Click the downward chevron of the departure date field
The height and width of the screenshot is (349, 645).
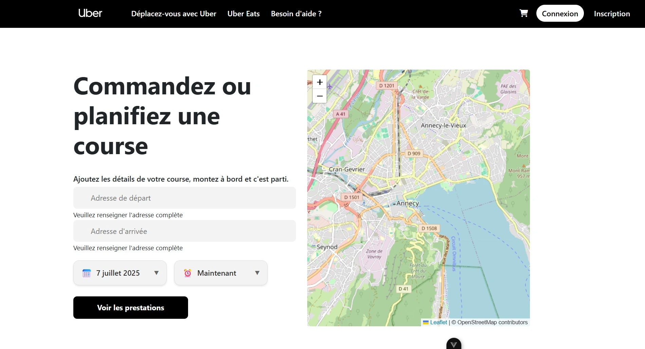coord(156,273)
